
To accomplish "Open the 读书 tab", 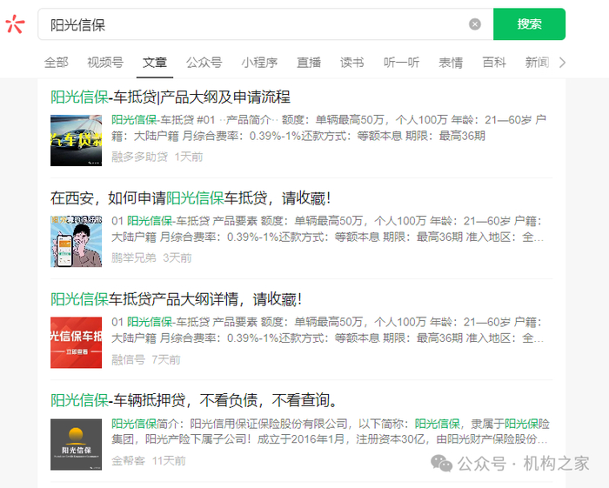I will click(351, 62).
